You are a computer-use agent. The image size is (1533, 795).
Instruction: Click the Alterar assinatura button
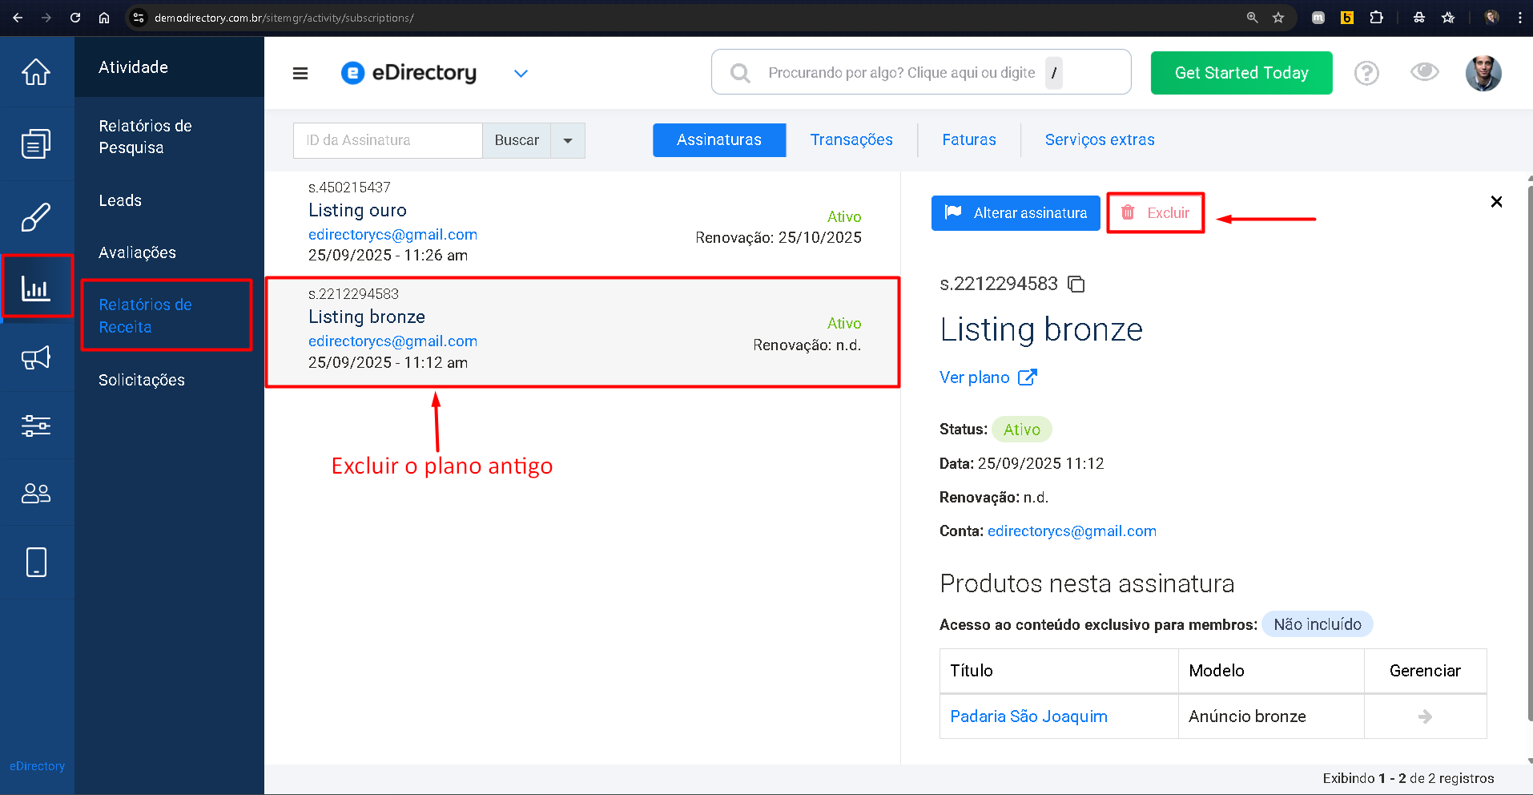[x=1016, y=213]
